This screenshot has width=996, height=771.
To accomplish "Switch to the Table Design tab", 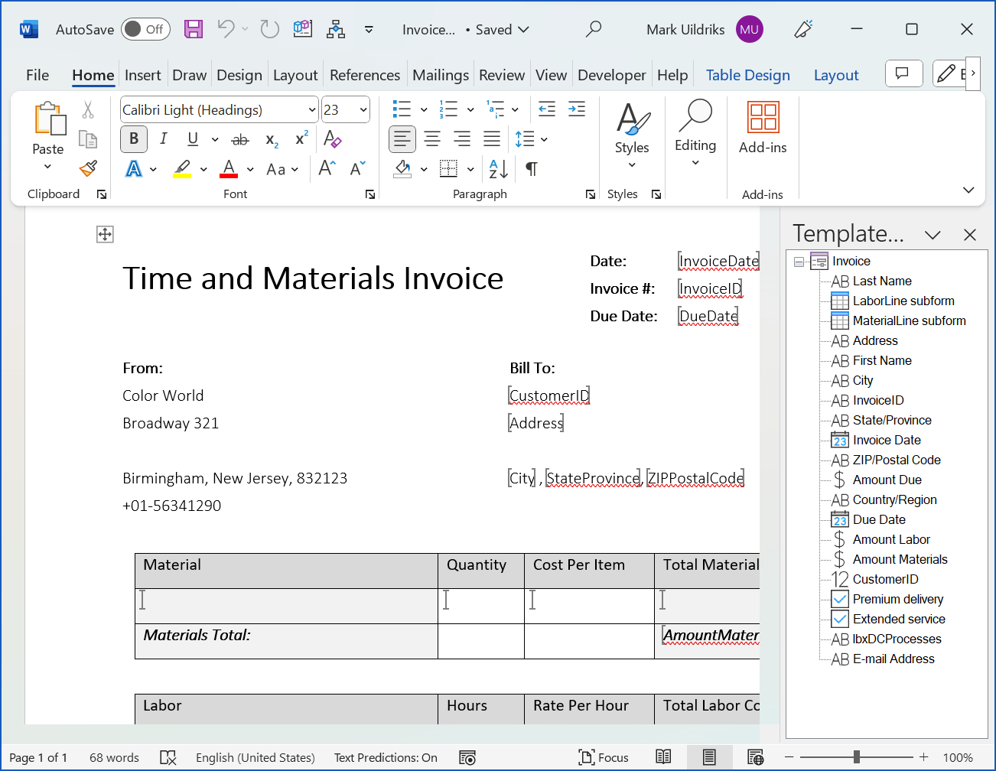I will [747, 74].
